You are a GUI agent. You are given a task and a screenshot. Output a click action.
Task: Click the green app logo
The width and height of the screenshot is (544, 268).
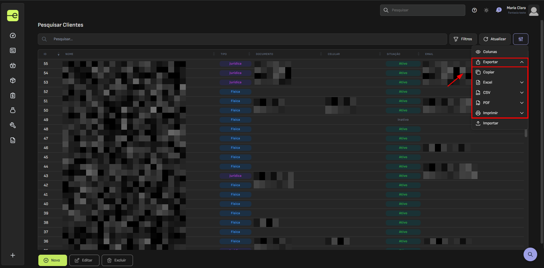point(13,16)
